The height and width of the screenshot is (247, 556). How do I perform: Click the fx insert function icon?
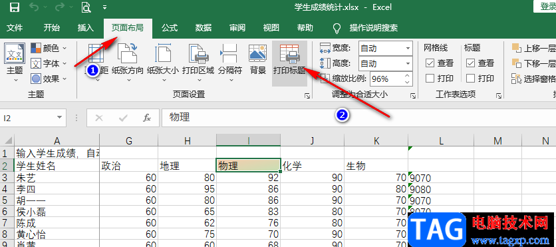pos(147,118)
